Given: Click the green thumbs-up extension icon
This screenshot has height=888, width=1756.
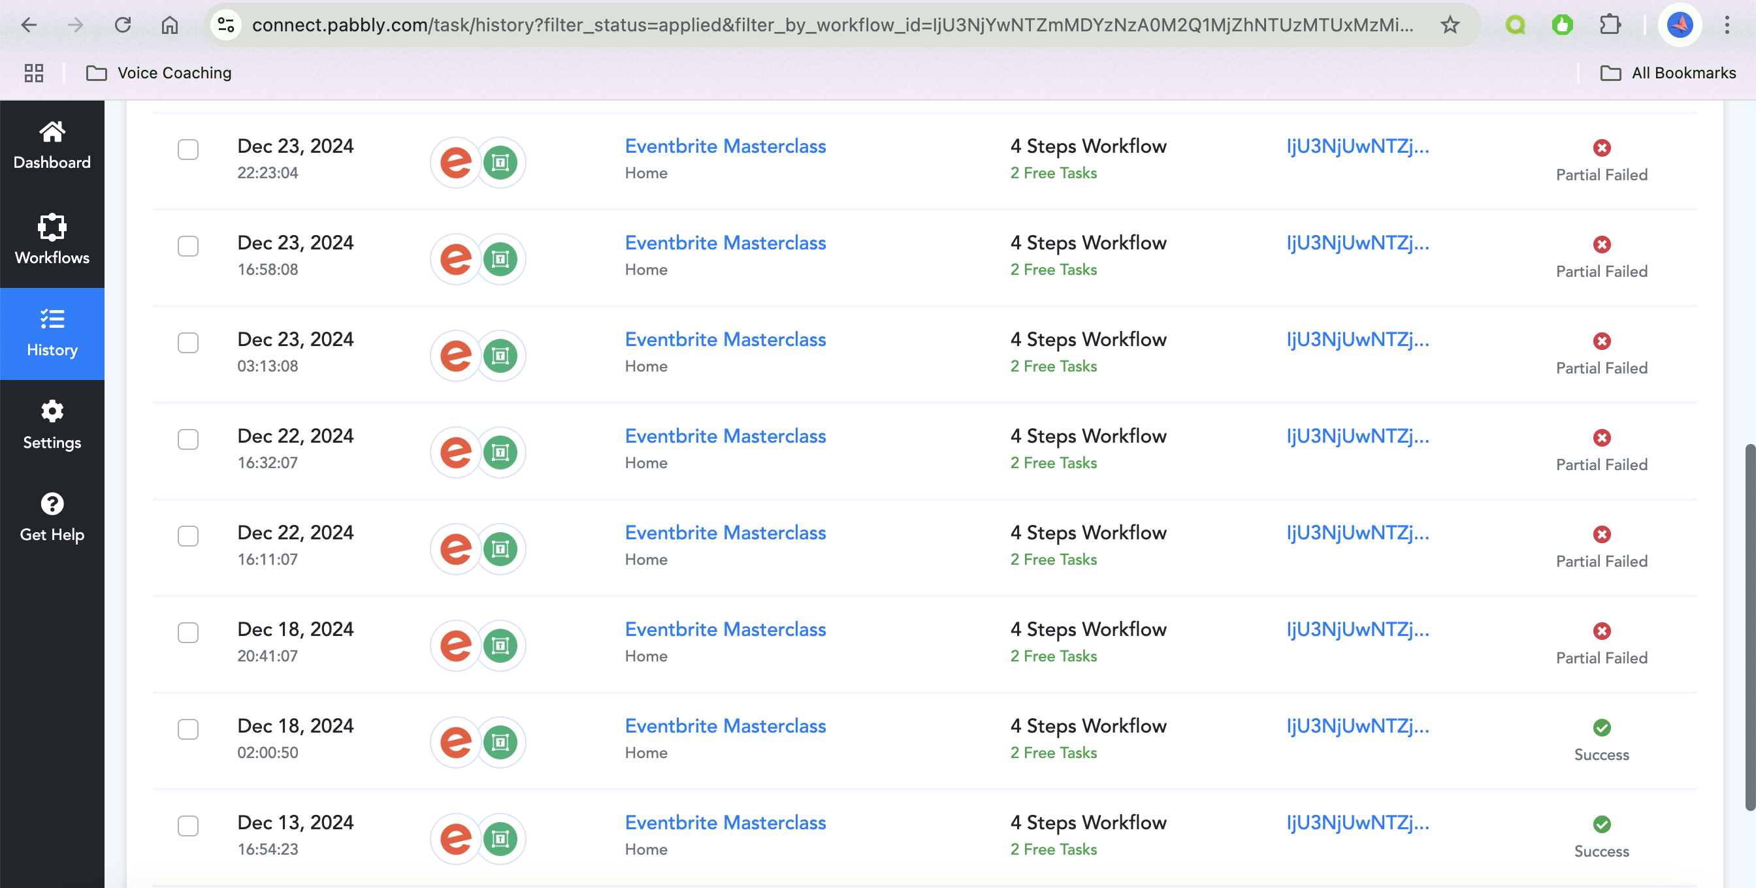Looking at the screenshot, I should click(1562, 25).
